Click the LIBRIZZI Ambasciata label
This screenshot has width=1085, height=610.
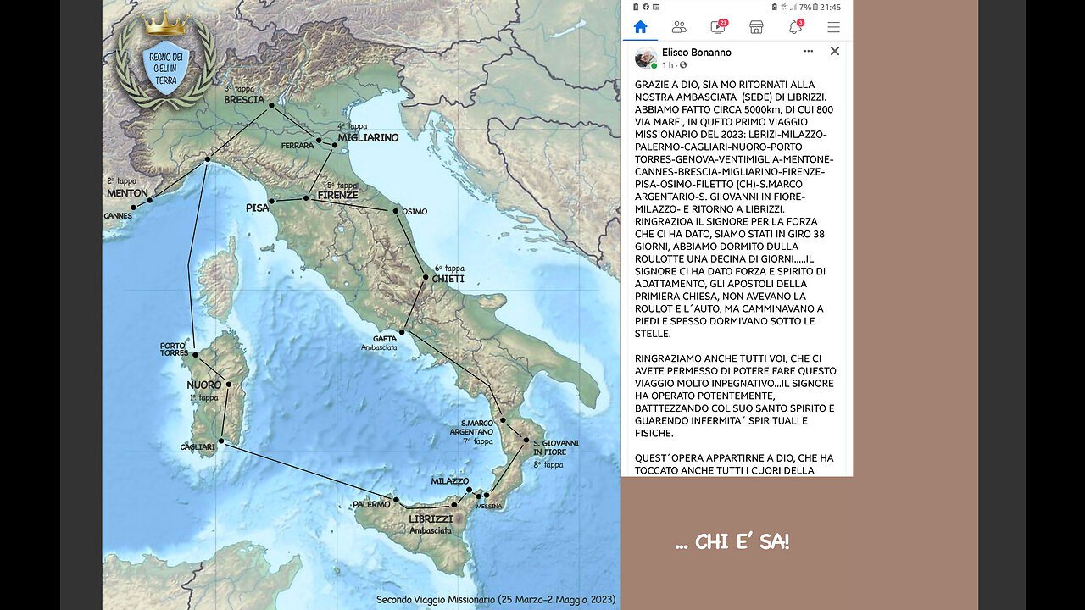[431, 524]
